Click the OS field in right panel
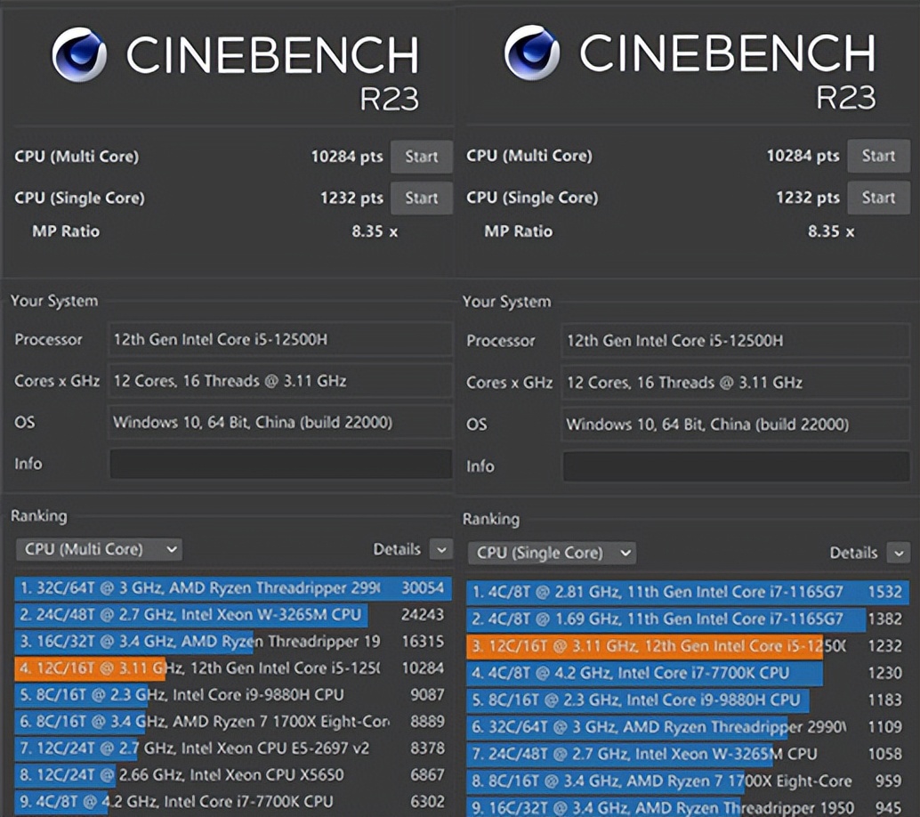Screen dimensions: 920x817 pos(736,425)
